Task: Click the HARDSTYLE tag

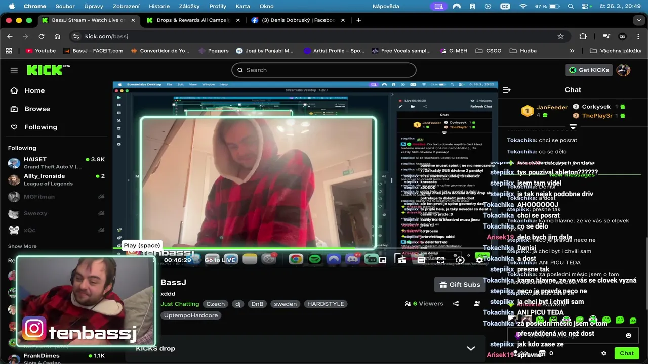Action: pos(326,304)
